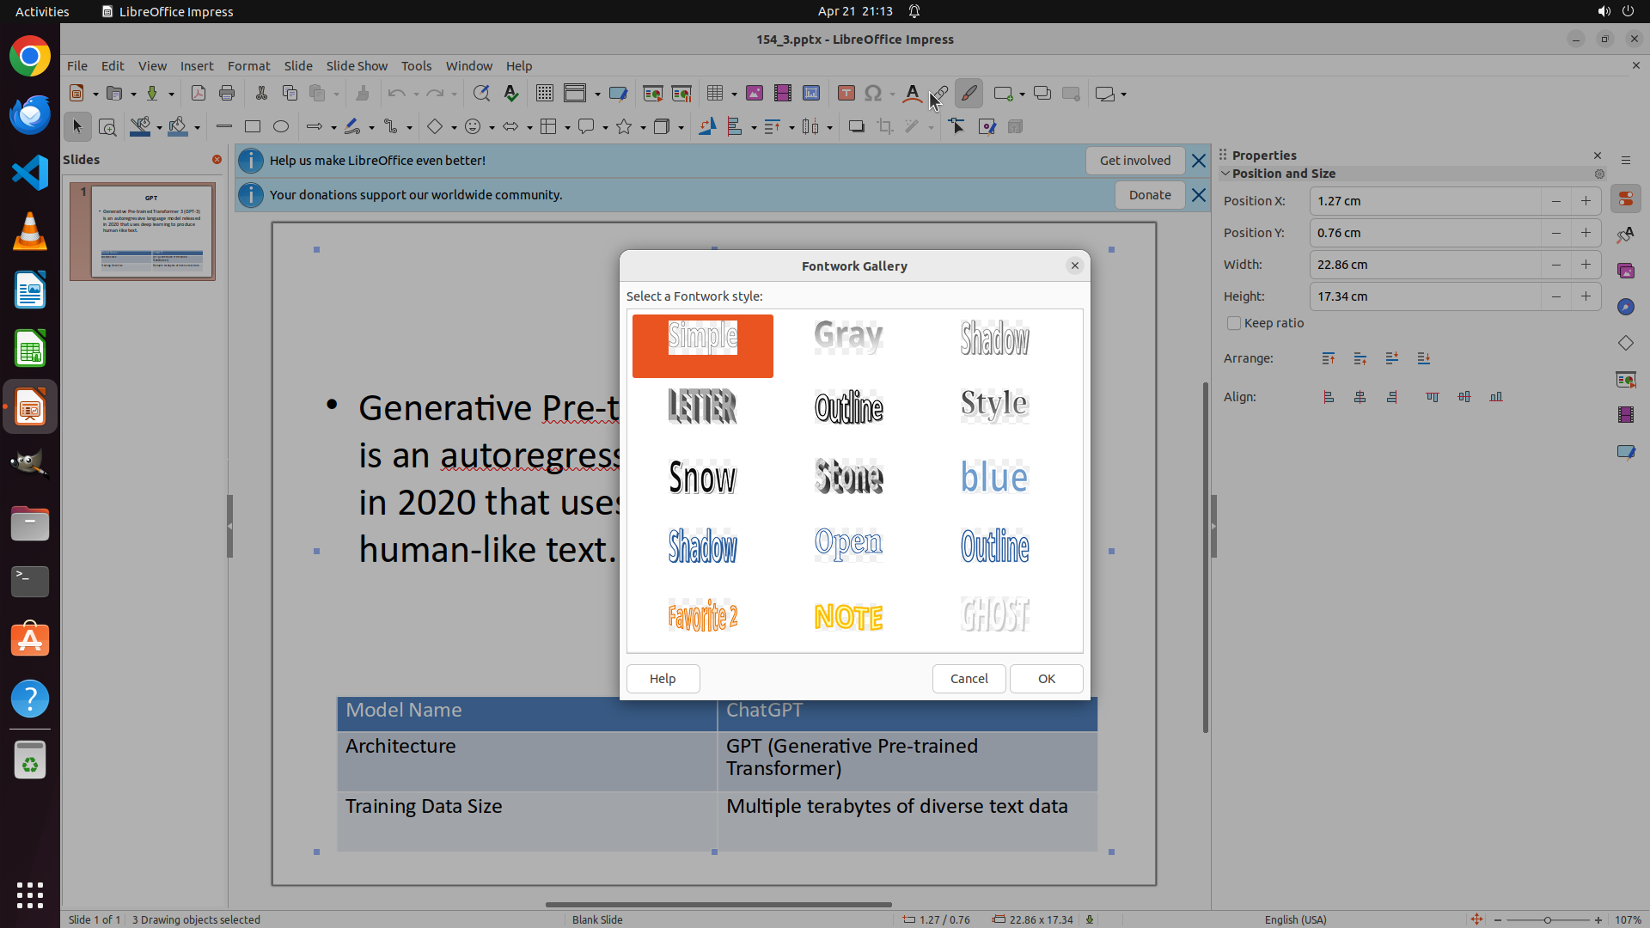Collapse the Position and Size section

click(1226, 174)
